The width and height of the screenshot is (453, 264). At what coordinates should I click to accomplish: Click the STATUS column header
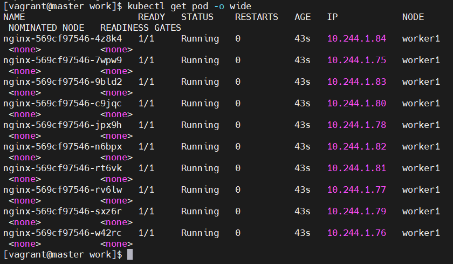tap(197, 17)
